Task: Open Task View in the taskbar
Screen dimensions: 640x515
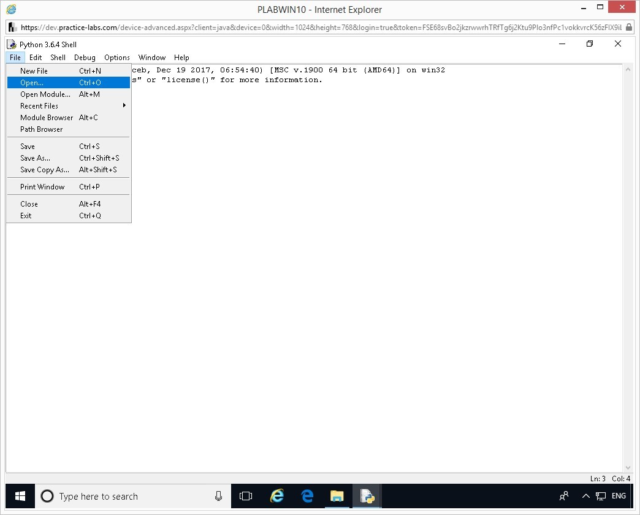Action: [x=246, y=496]
